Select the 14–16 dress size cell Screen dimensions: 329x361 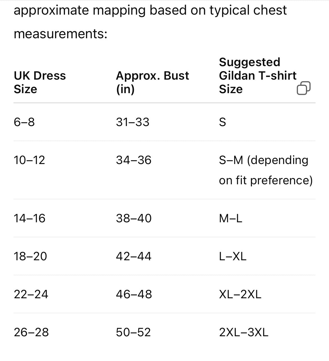pyautogui.click(x=30, y=218)
